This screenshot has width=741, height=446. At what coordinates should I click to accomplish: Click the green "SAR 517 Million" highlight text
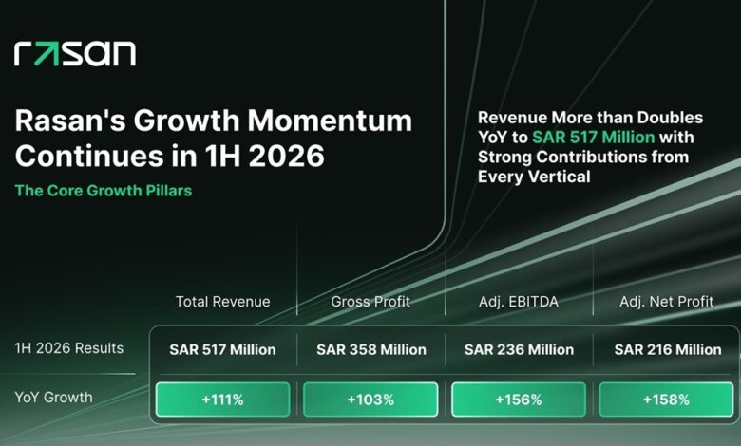pyautogui.click(x=593, y=138)
